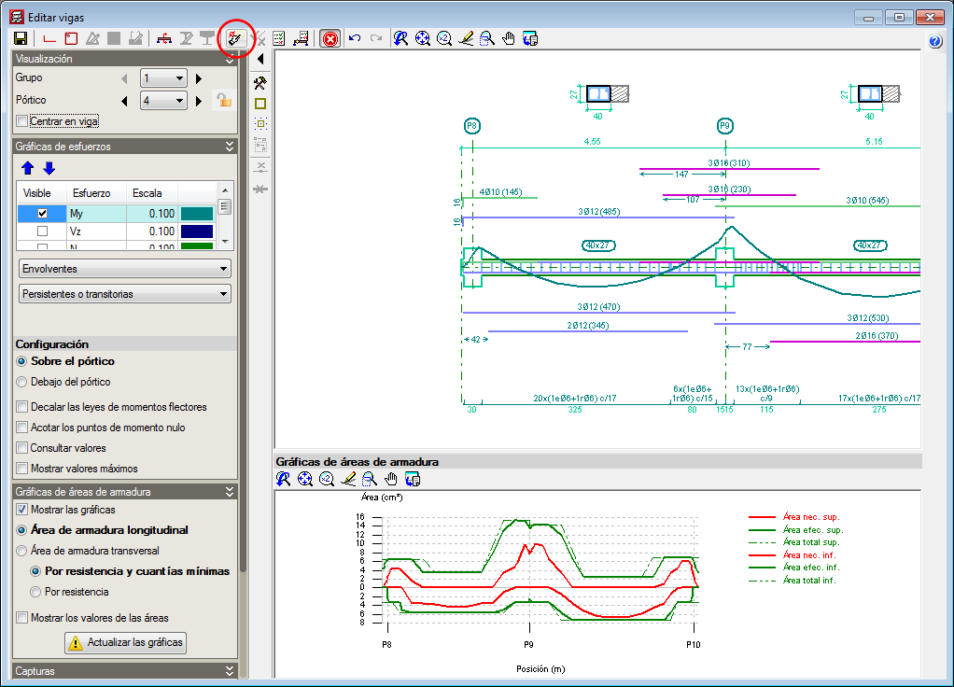Open the Persistentes o transitorias dropdown

[125, 294]
